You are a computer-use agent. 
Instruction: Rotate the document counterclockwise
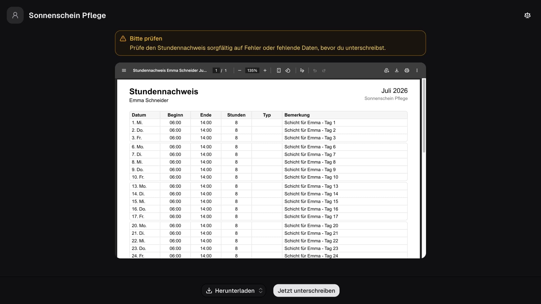(x=288, y=70)
